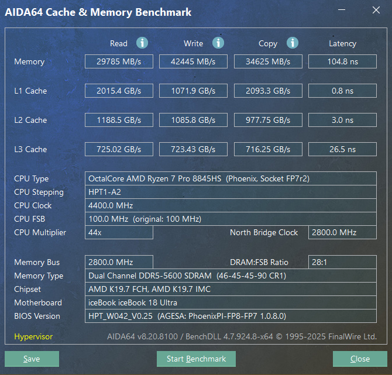This screenshot has height=375, width=392.
Task: Click the CPU Type field with Ryzen 7 Pro 8845HS
Action: 231,178
